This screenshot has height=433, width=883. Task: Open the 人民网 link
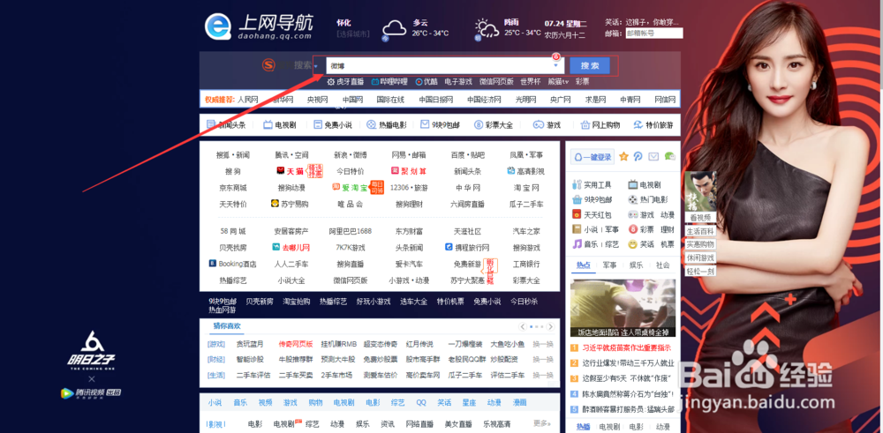point(248,100)
